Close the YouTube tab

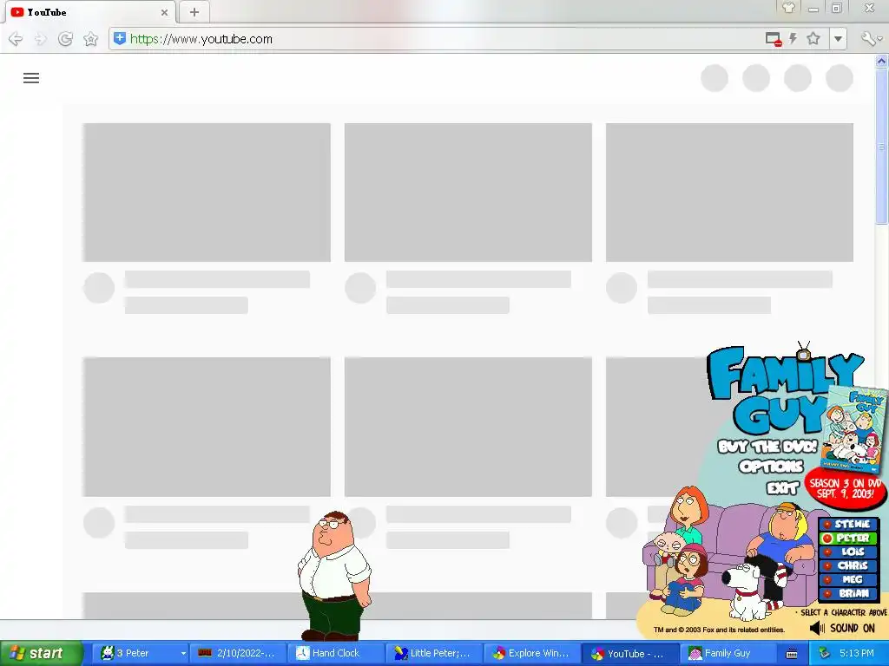click(164, 12)
